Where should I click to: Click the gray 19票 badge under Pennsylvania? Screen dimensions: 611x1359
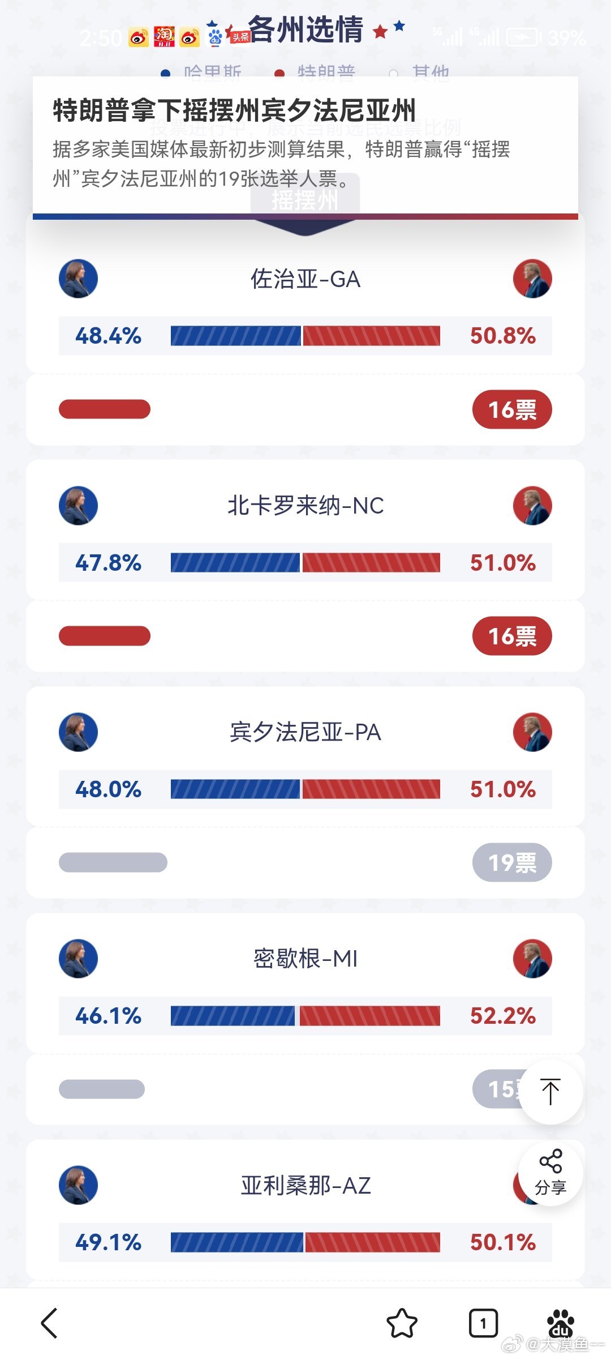pos(512,862)
